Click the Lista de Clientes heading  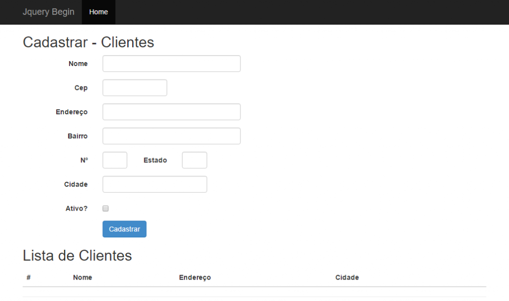[x=77, y=255]
